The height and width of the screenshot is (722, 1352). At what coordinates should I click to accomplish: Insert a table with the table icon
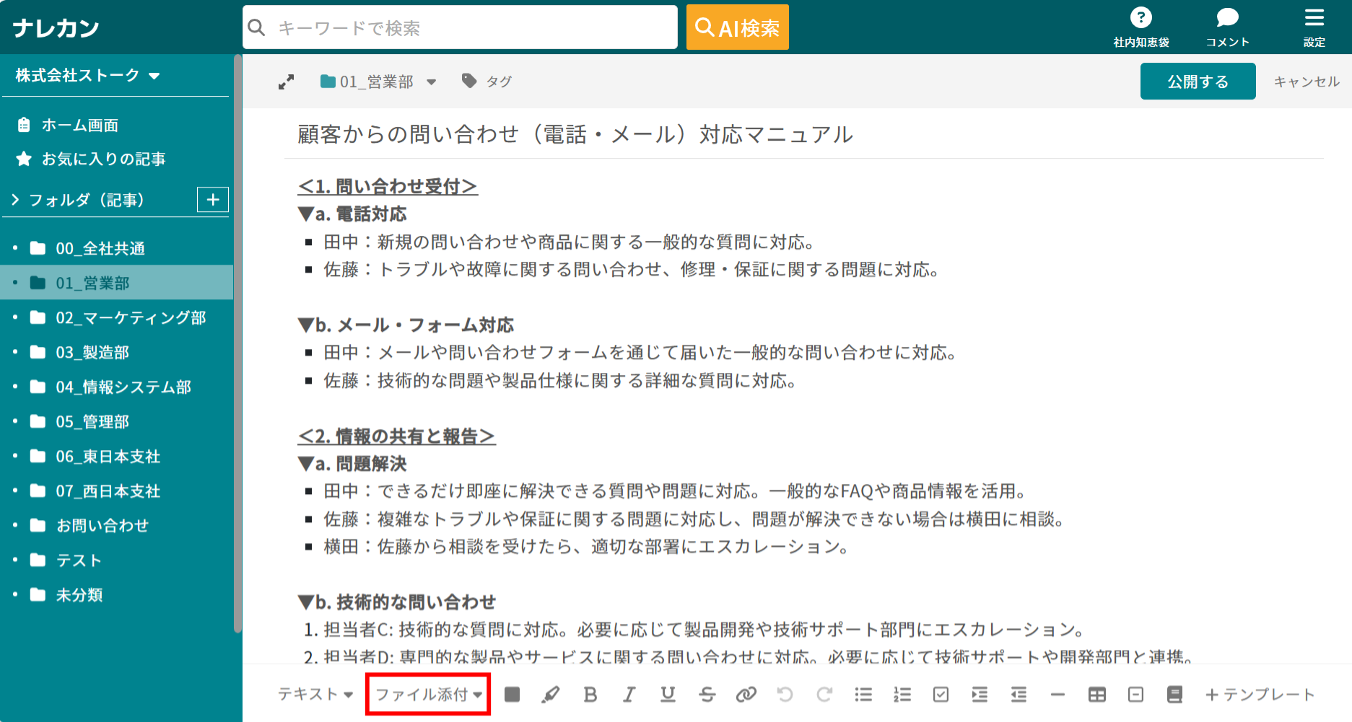tap(1096, 694)
